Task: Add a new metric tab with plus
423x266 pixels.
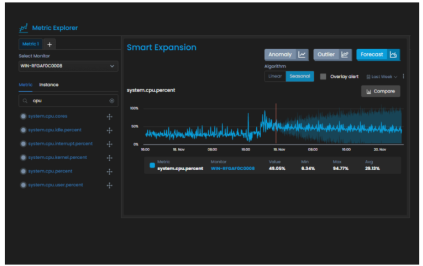Action: tap(49, 44)
